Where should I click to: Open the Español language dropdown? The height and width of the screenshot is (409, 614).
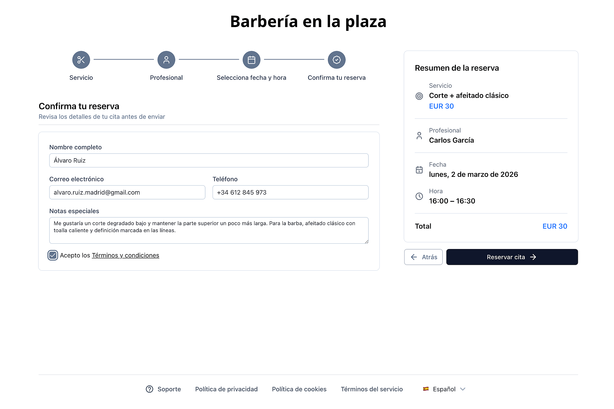coord(444,389)
